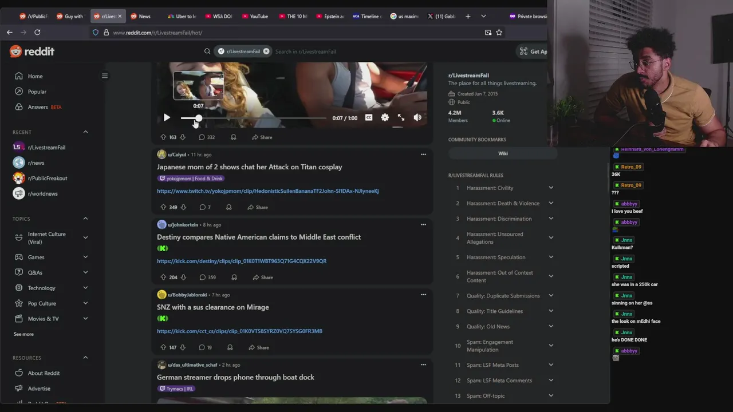
Task: Open post 'SNZ with a sus clearance on Mirage'
Action: [213, 307]
